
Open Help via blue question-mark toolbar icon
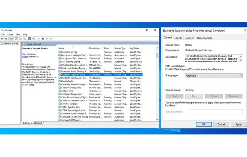[29, 39]
